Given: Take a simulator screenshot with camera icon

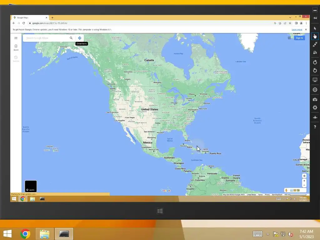Looking at the screenshot, I should [x=315, y=99].
